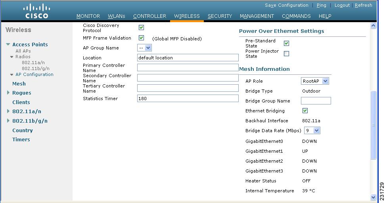Click the Bridge Type Outdoor value
Image resolution: width=385 pixels, height=203 pixels.
311,91
